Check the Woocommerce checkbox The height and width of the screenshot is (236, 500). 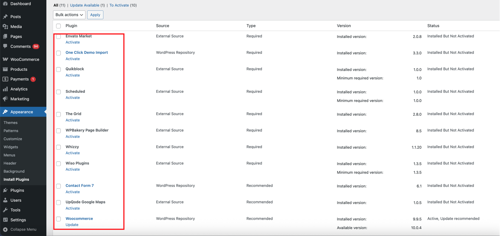pos(58,219)
